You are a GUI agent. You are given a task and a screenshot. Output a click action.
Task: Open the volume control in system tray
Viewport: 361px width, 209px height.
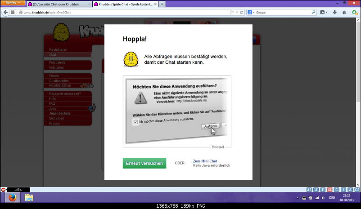click(324, 198)
